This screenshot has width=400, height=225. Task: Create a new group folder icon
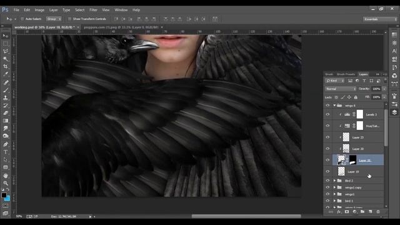(362, 212)
